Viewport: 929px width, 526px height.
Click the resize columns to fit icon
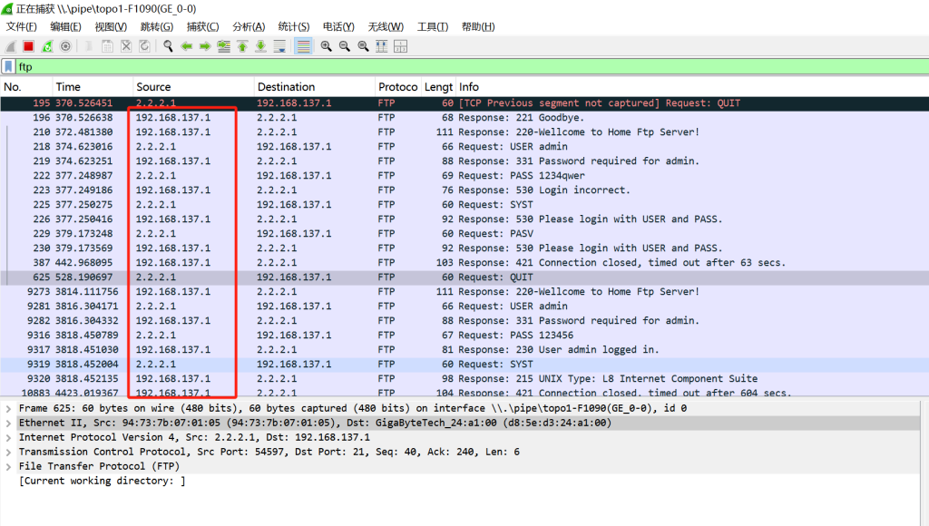[382, 46]
